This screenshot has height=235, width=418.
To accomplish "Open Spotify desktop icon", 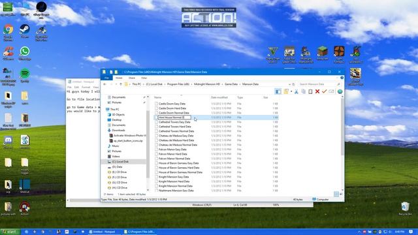I will (x=25, y=76).
